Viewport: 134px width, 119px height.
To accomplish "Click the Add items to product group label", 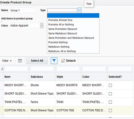I will [x=17, y=19].
